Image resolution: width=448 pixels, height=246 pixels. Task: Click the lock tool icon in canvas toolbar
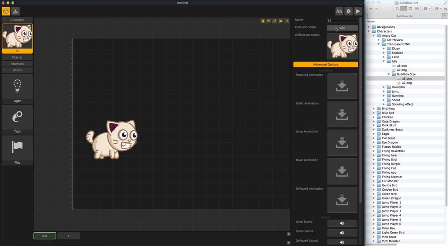tap(263, 21)
